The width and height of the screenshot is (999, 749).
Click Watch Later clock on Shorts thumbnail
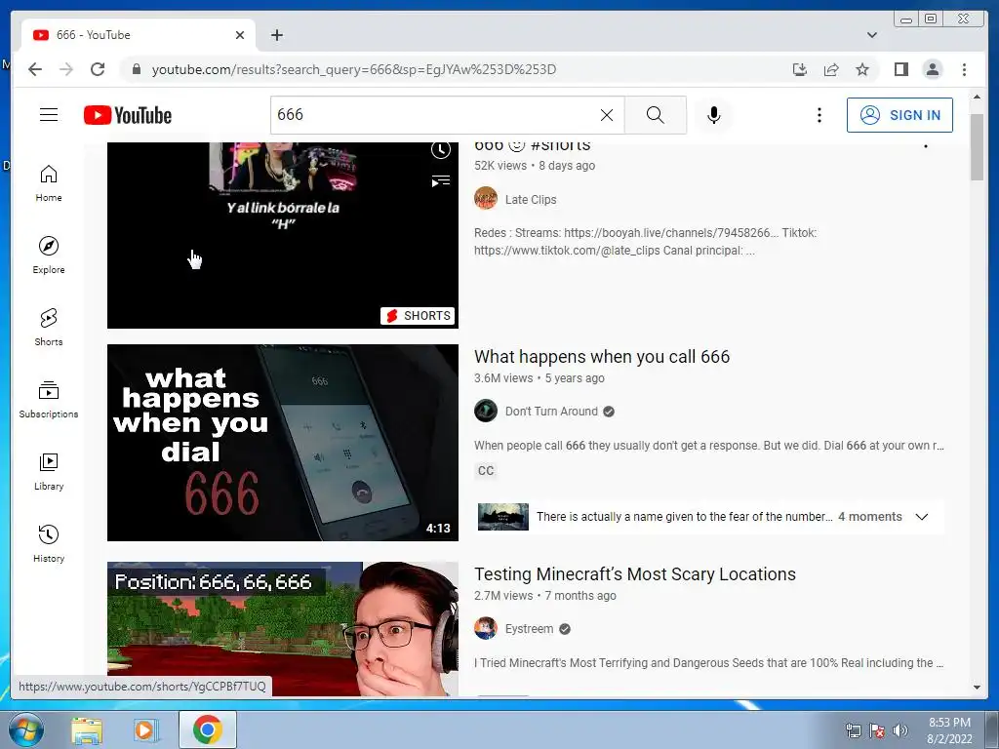tap(440, 149)
